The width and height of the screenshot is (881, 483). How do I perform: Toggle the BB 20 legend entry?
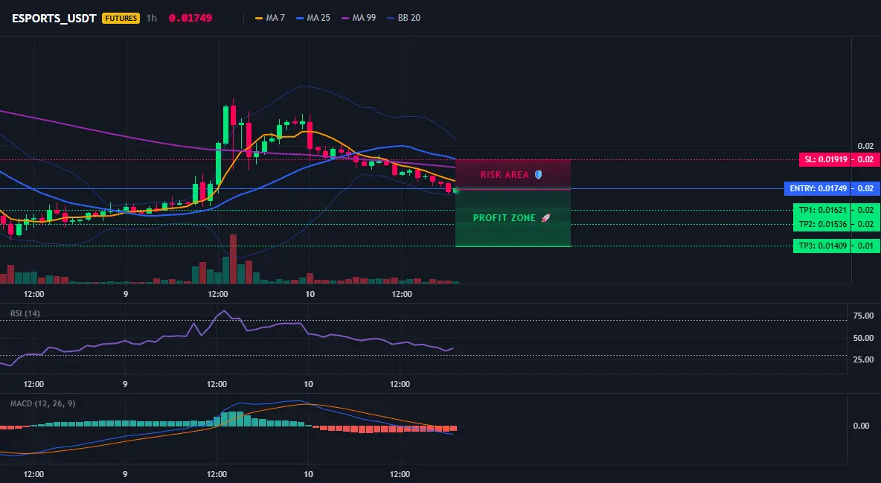pos(403,18)
